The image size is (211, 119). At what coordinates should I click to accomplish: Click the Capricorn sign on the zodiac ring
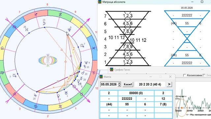60,14
